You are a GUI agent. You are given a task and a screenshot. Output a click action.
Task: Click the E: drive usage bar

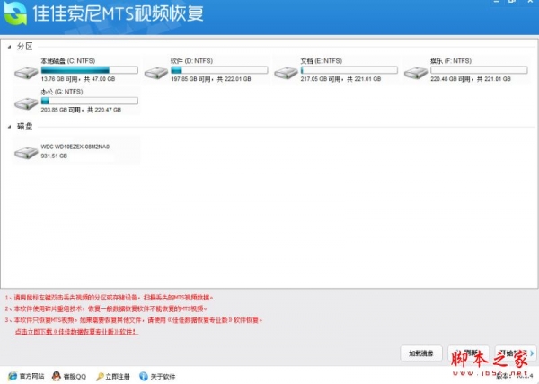pos(349,70)
